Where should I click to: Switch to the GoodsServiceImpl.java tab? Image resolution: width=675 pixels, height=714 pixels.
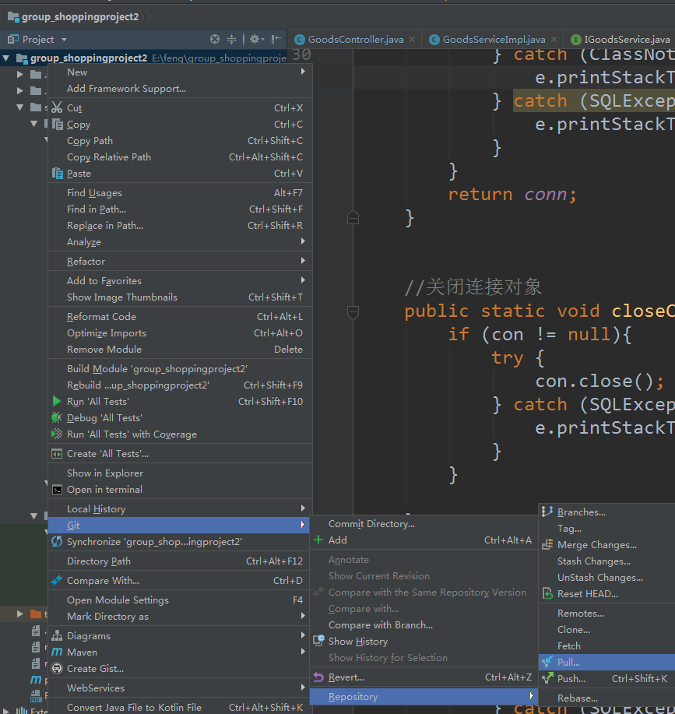tap(494, 39)
